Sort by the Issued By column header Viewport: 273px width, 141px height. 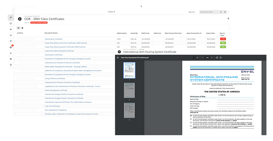(134, 33)
